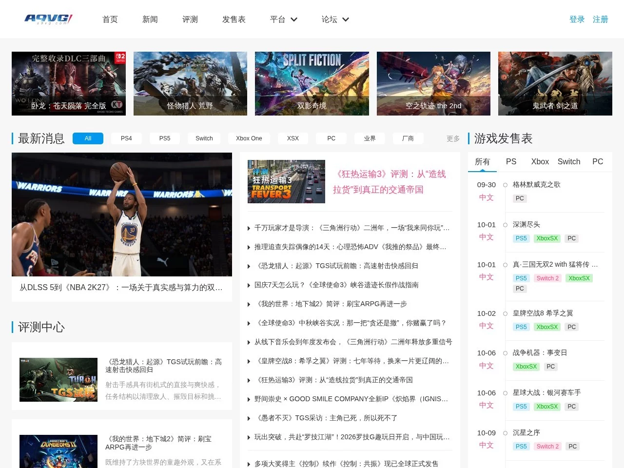The height and width of the screenshot is (468, 624).
Task: Filter latest news by XSX
Action: pyautogui.click(x=293, y=138)
